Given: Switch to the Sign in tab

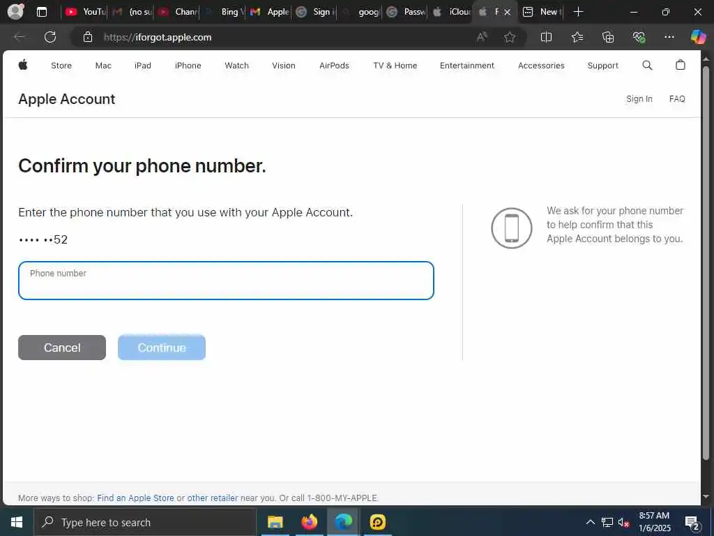Looking at the screenshot, I should pos(315,12).
